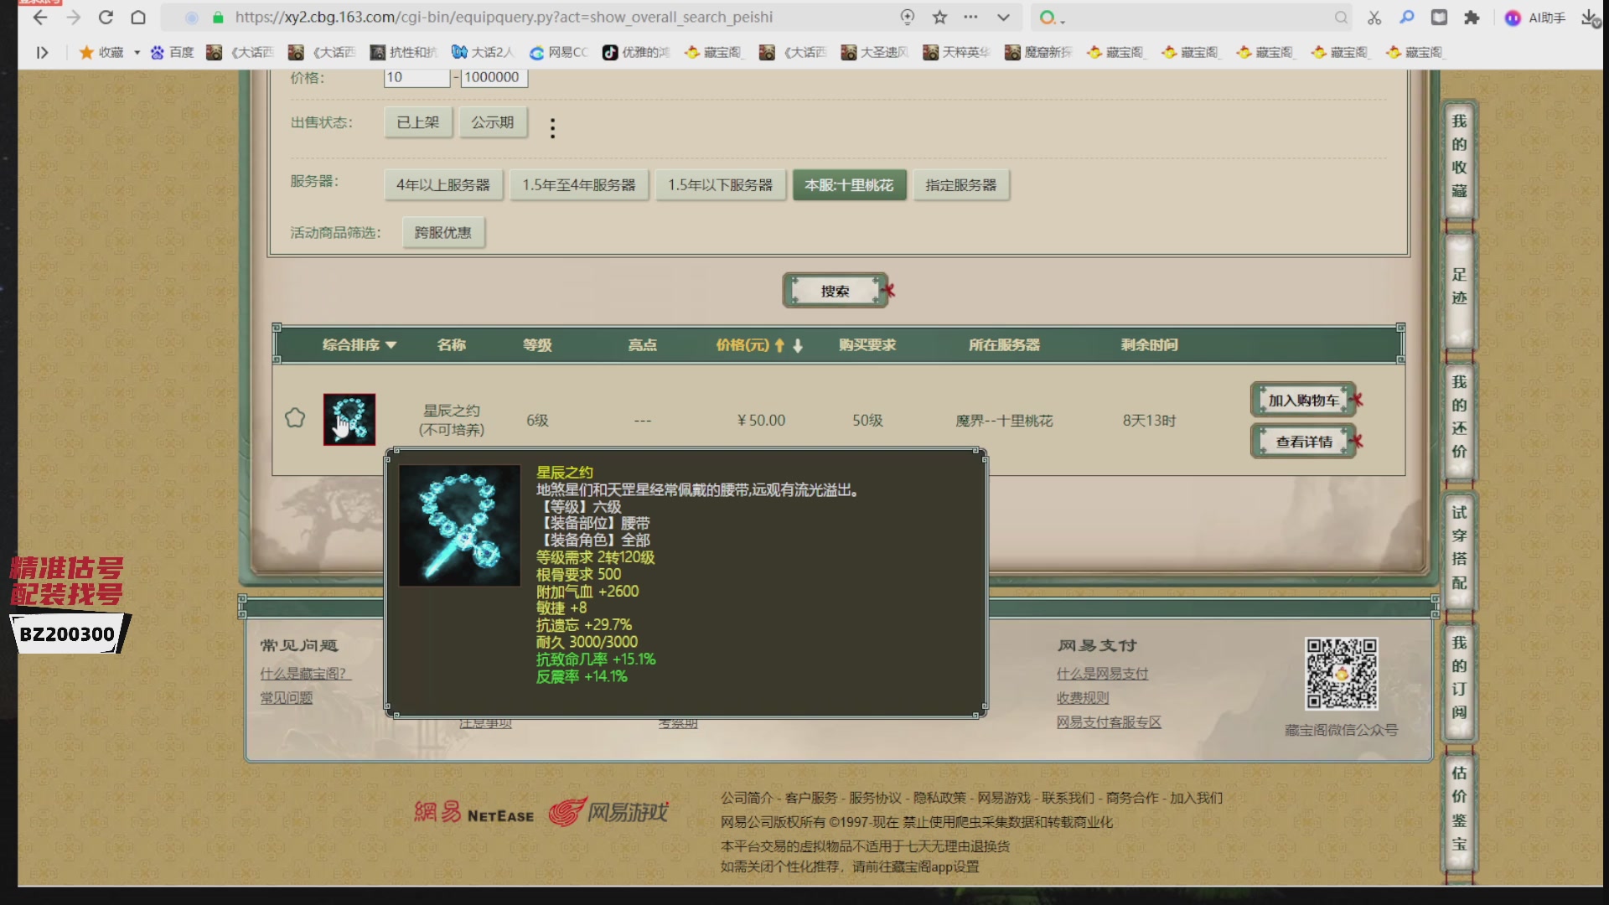This screenshot has height=905, width=1609.
Task: Sort price ascending with the up arrow
Action: pyautogui.click(x=779, y=345)
